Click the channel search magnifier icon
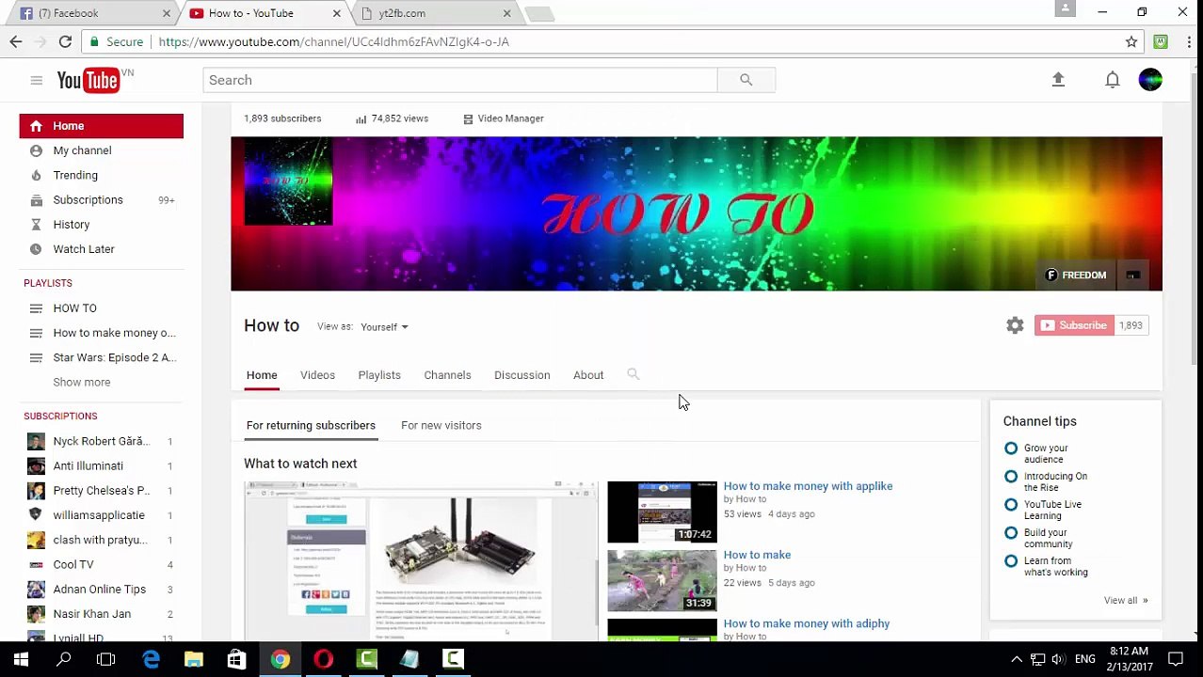 coord(634,374)
